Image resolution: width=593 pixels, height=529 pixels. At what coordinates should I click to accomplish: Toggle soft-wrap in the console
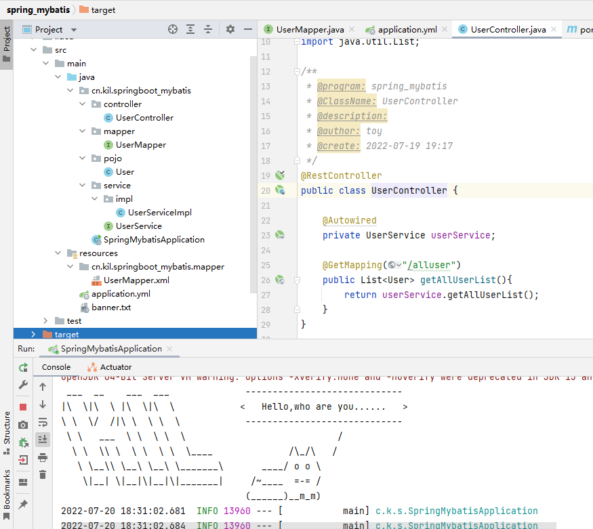pos(43,422)
